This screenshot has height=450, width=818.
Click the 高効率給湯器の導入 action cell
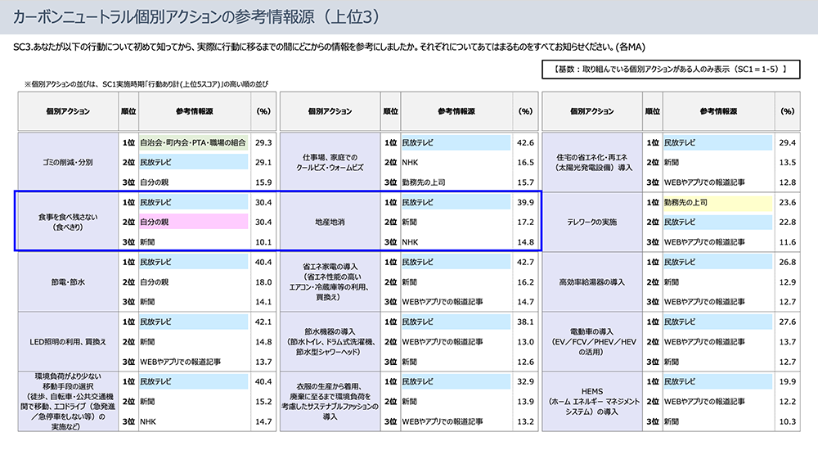pyautogui.click(x=591, y=281)
